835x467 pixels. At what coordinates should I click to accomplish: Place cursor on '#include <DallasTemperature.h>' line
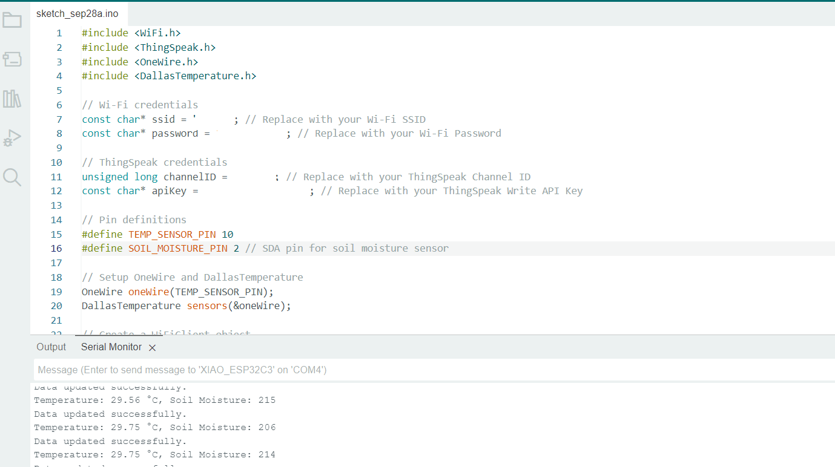click(169, 76)
